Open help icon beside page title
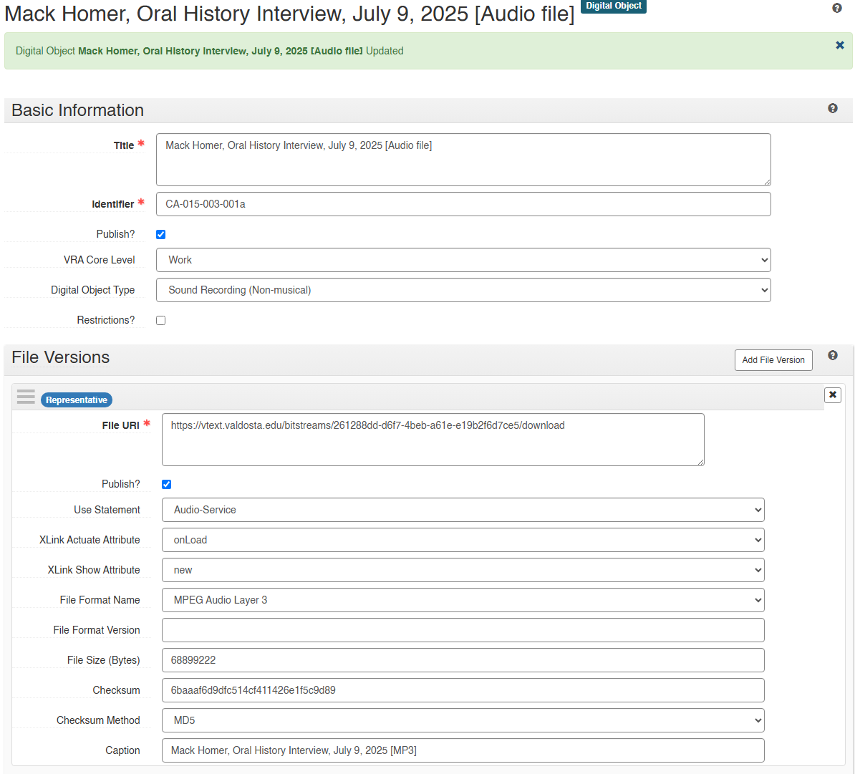Viewport: 855px width, 774px height. (837, 8)
